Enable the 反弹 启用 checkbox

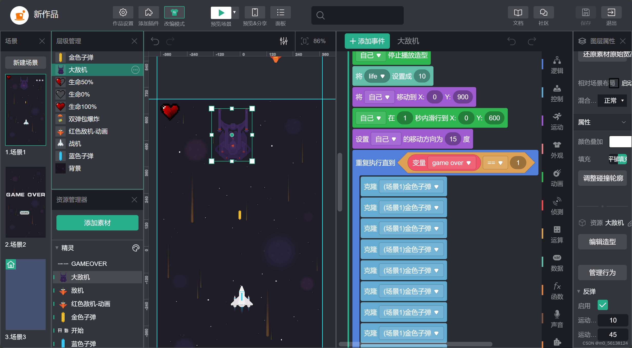(603, 305)
